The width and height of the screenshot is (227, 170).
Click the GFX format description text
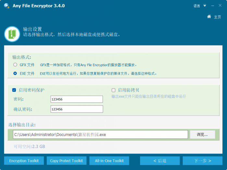pyautogui.click(x=88, y=65)
